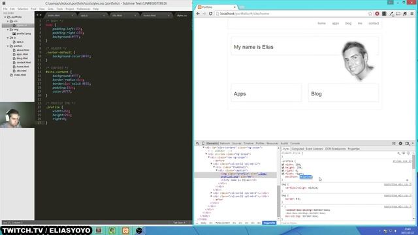Viewport: 418px width, 235px height.
Task: Click the DevTools inspect element magnifier icon
Action: pyautogui.click(x=197, y=144)
